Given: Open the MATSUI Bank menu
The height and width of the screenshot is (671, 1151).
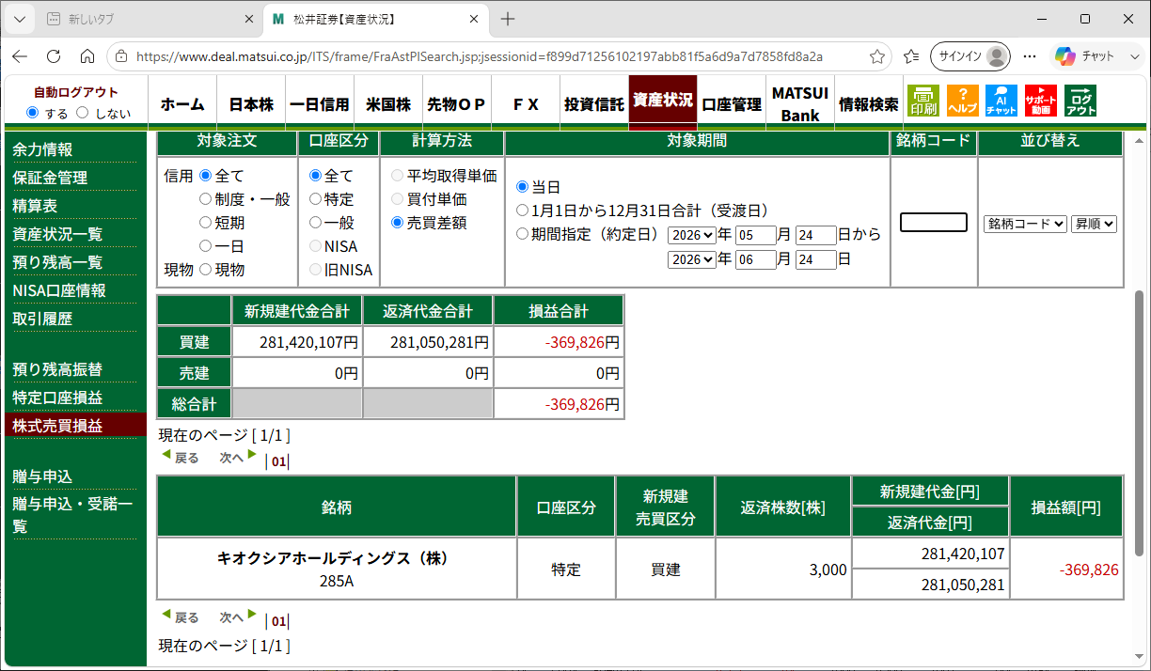Looking at the screenshot, I should (800, 104).
